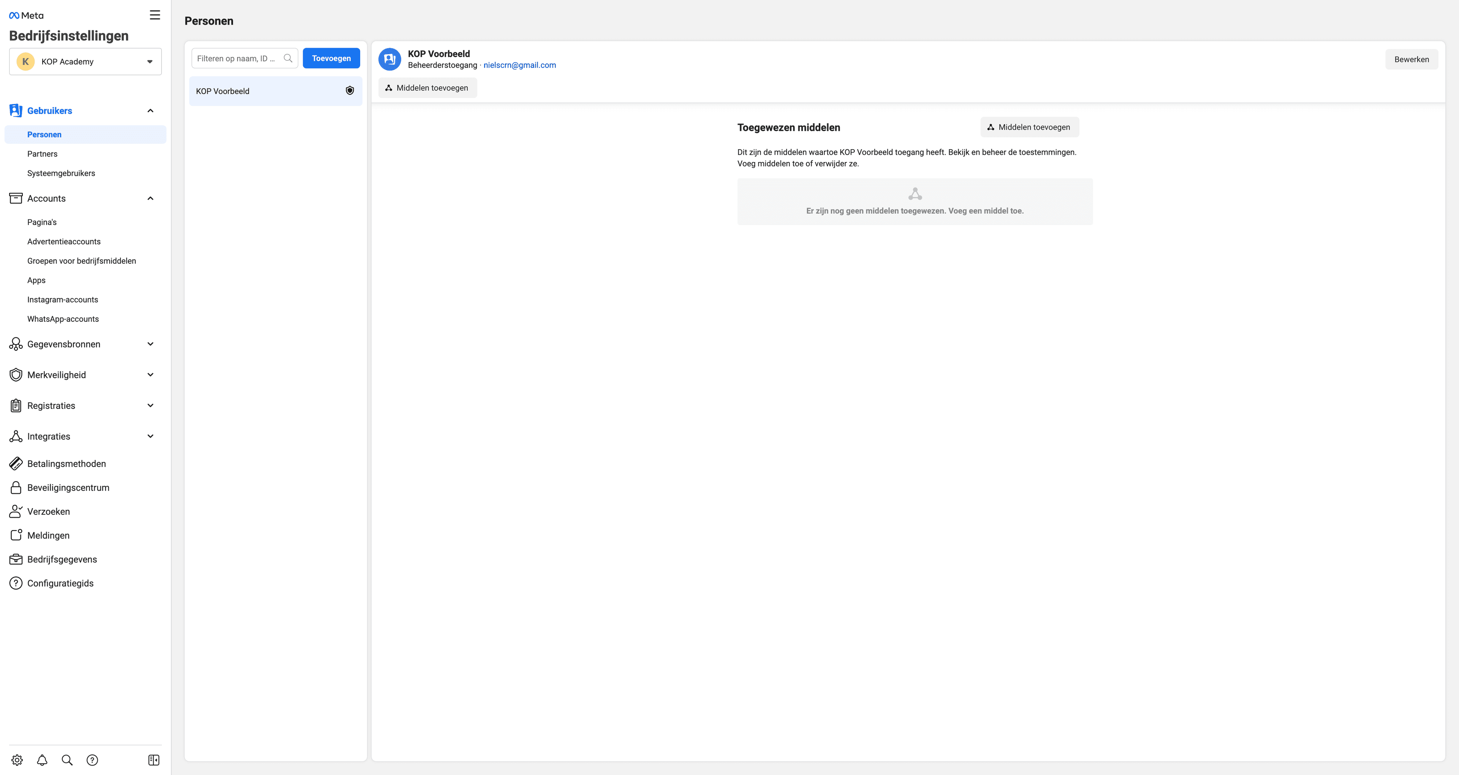Open the nielscrn@gmail.com email link
Viewport: 1459px width, 775px height.
click(x=519, y=65)
